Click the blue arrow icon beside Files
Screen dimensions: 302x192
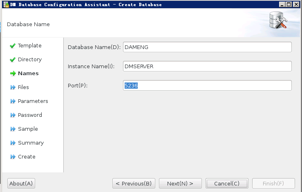[x=13, y=87]
